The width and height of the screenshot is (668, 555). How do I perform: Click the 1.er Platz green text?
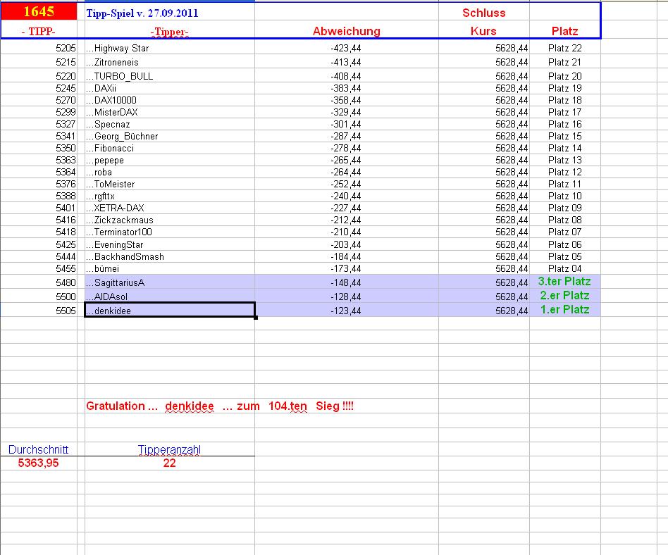[x=563, y=310]
